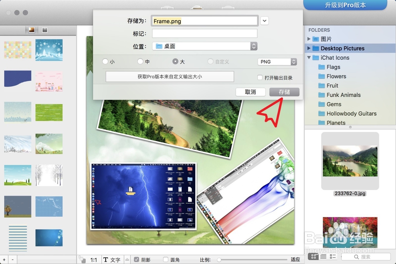Switch to the solid color backgrounds tab icon
The height and width of the screenshot is (264, 396).
tap(45, 30)
